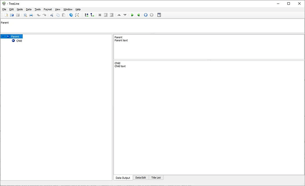Viewport: 305px width, 186px height.
Task: Click the green Next Selection arrow
Action: click(132, 15)
